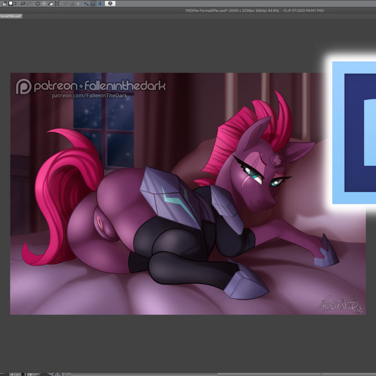Delete outside selection from the command bar
This screenshot has height=376, width=376.
(x=44, y=4)
